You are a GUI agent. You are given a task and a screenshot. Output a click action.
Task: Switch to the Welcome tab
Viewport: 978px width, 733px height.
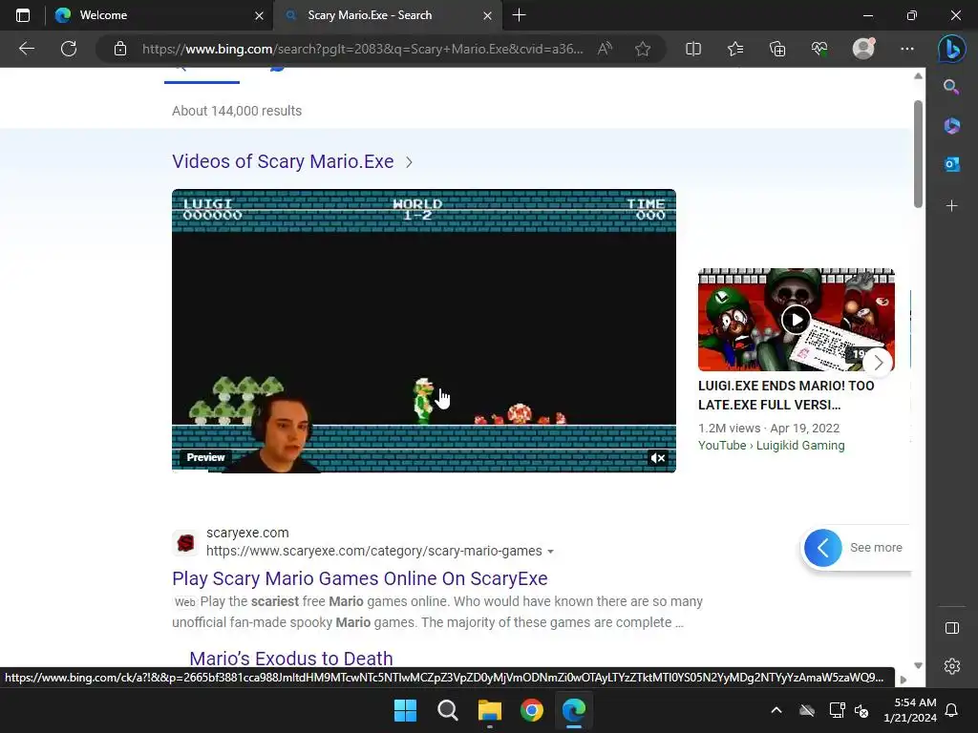click(159, 15)
